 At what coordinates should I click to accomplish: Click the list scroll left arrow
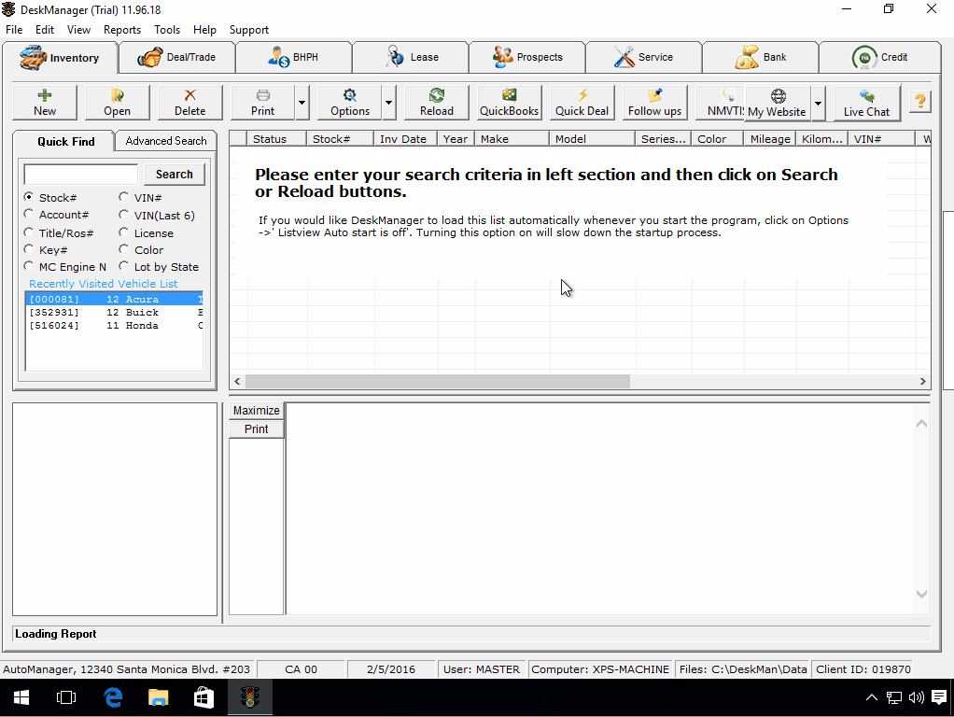point(237,381)
